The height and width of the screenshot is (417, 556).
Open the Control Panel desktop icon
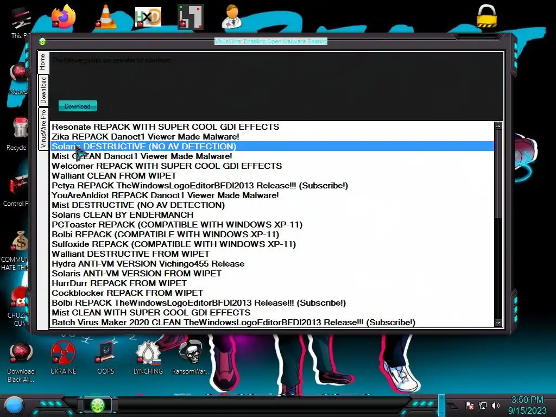(x=17, y=189)
